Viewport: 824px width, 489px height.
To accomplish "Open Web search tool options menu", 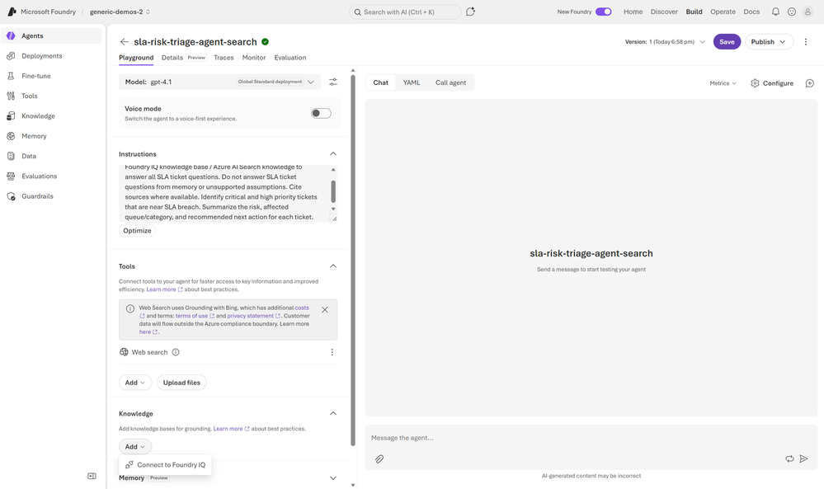I will (x=332, y=352).
